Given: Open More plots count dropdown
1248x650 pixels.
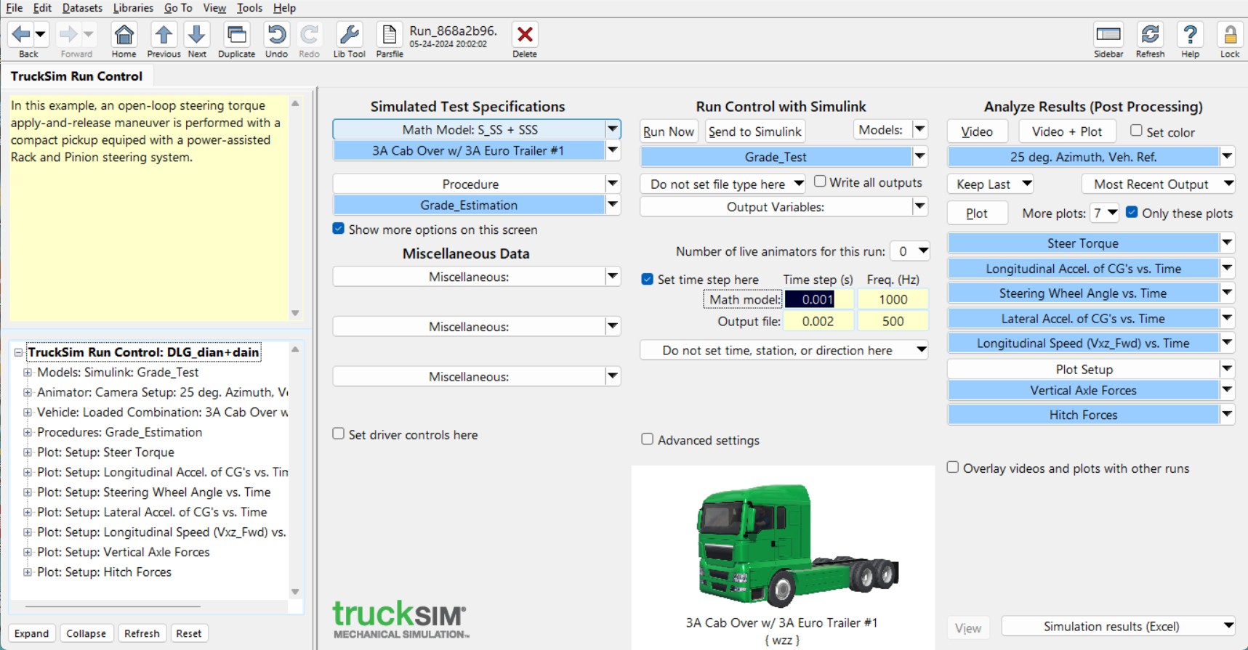Looking at the screenshot, I should pos(1106,213).
